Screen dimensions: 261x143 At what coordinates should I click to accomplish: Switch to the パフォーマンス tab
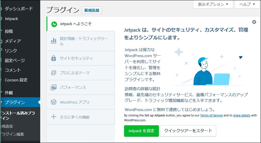(x=81, y=87)
